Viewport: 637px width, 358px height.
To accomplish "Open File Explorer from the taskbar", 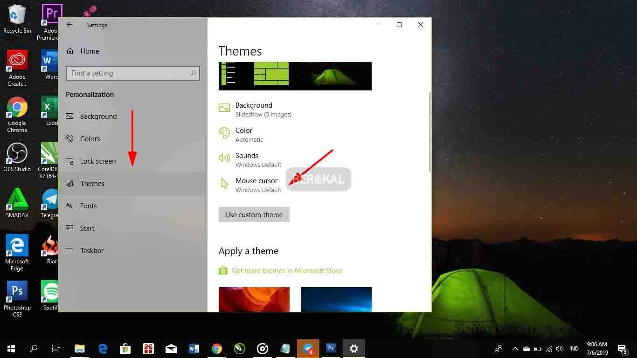I will point(80,348).
